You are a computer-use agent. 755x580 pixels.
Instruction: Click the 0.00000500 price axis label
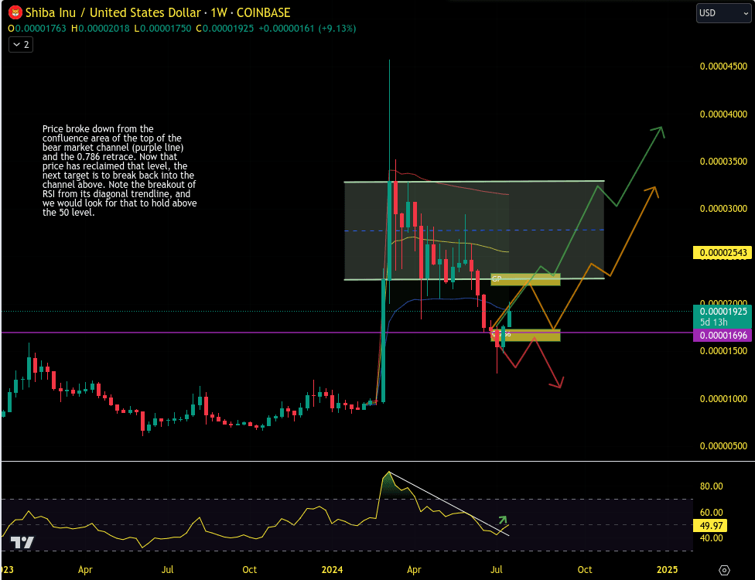(723, 445)
